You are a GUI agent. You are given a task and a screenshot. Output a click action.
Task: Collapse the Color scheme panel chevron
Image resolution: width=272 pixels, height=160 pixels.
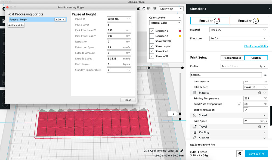tap(180, 18)
